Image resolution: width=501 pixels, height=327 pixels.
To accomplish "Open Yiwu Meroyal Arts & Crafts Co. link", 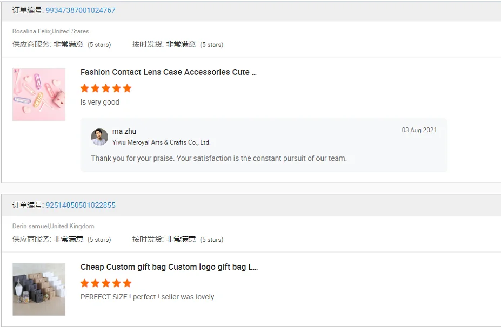I will point(161,142).
